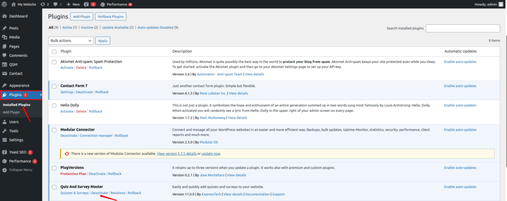Open Revisions for Quiz And Survey Master
The width and height of the screenshot is (507, 201).
pyautogui.click(x=118, y=193)
